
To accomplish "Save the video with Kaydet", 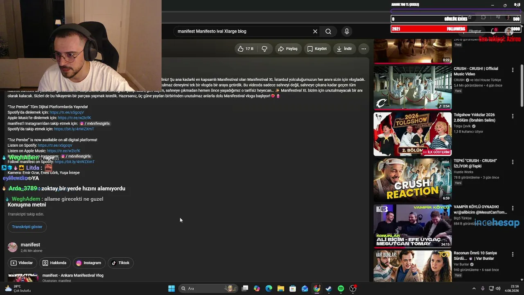I will [317, 49].
